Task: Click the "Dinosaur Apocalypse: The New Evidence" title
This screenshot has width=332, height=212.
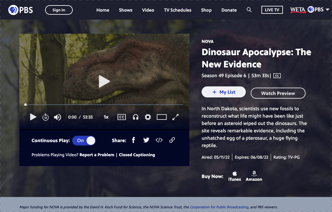Action: click(x=257, y=58)
